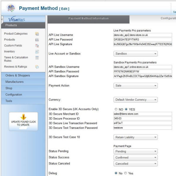Image resolution: width=176 pixels, height=176 pixels.
Task: Click the Payment Page heading
Action: [x=122, y=146]
